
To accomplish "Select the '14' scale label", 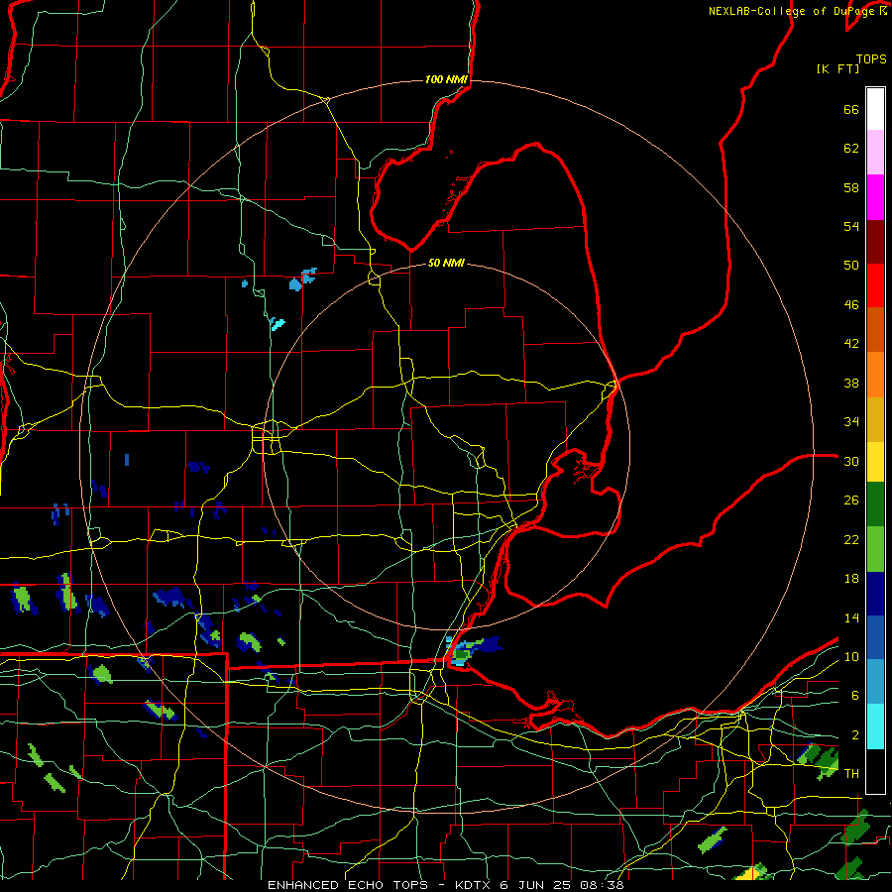I will pos(851,617).
